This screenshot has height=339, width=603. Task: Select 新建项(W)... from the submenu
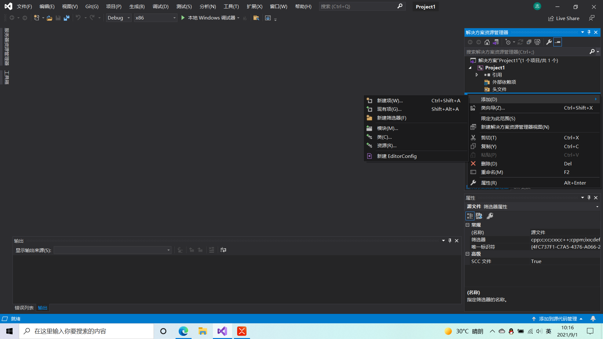click(390, 100)
